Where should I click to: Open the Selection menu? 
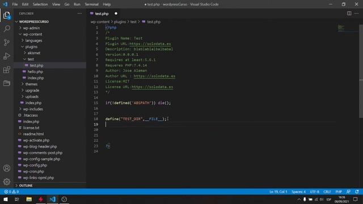click(x=40, y=4)
